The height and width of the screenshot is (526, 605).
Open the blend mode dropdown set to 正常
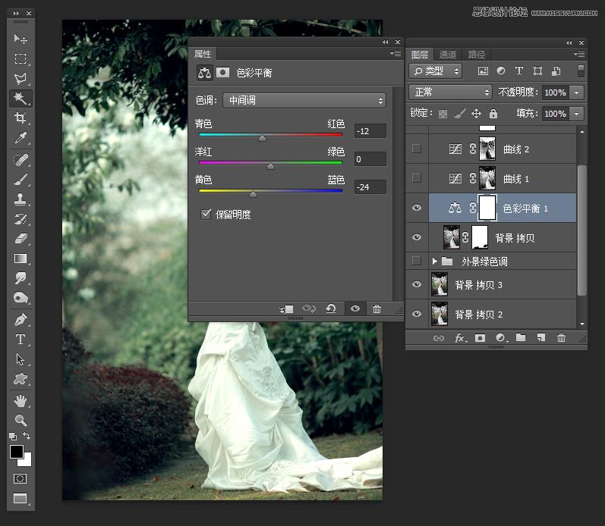[x=450, y=92]
